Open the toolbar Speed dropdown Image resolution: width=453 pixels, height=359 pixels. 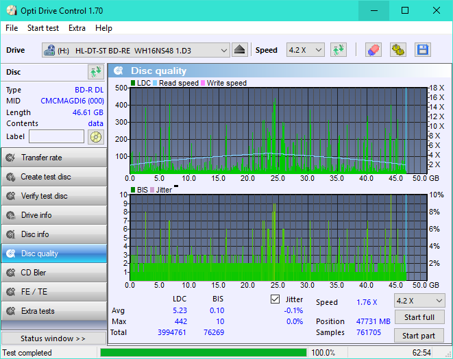306,50
